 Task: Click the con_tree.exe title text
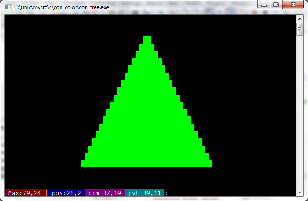click(x=61, y=7)
